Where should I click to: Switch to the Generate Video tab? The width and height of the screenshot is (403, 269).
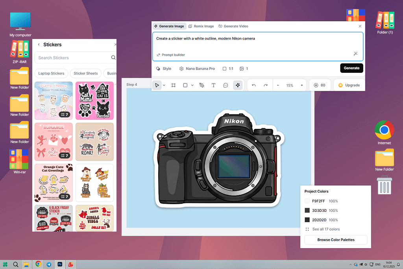click(233, 26)
